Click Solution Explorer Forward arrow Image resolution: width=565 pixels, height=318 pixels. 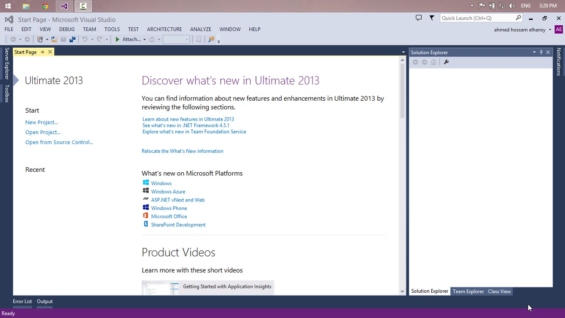[425, 62]
